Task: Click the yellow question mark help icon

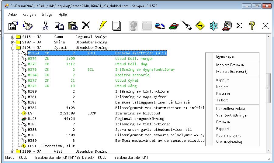Action: point(252,26)
